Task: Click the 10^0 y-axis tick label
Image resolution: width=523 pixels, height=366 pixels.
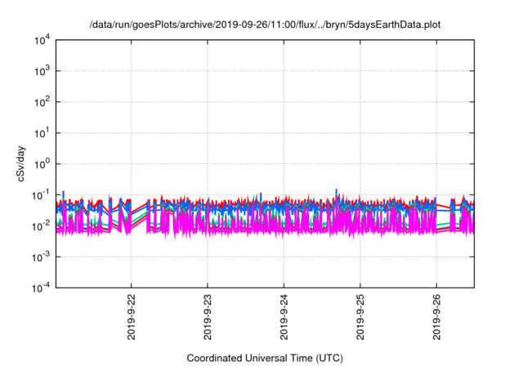Action: pyautogui.click(x=42, y=164)
